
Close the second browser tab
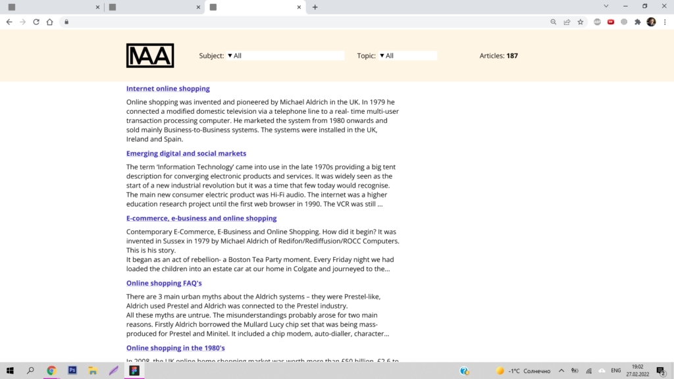click(x=198, y=7)
